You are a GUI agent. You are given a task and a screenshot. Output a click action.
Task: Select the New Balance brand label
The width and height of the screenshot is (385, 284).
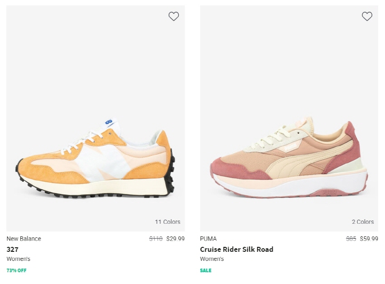[24, 239]
